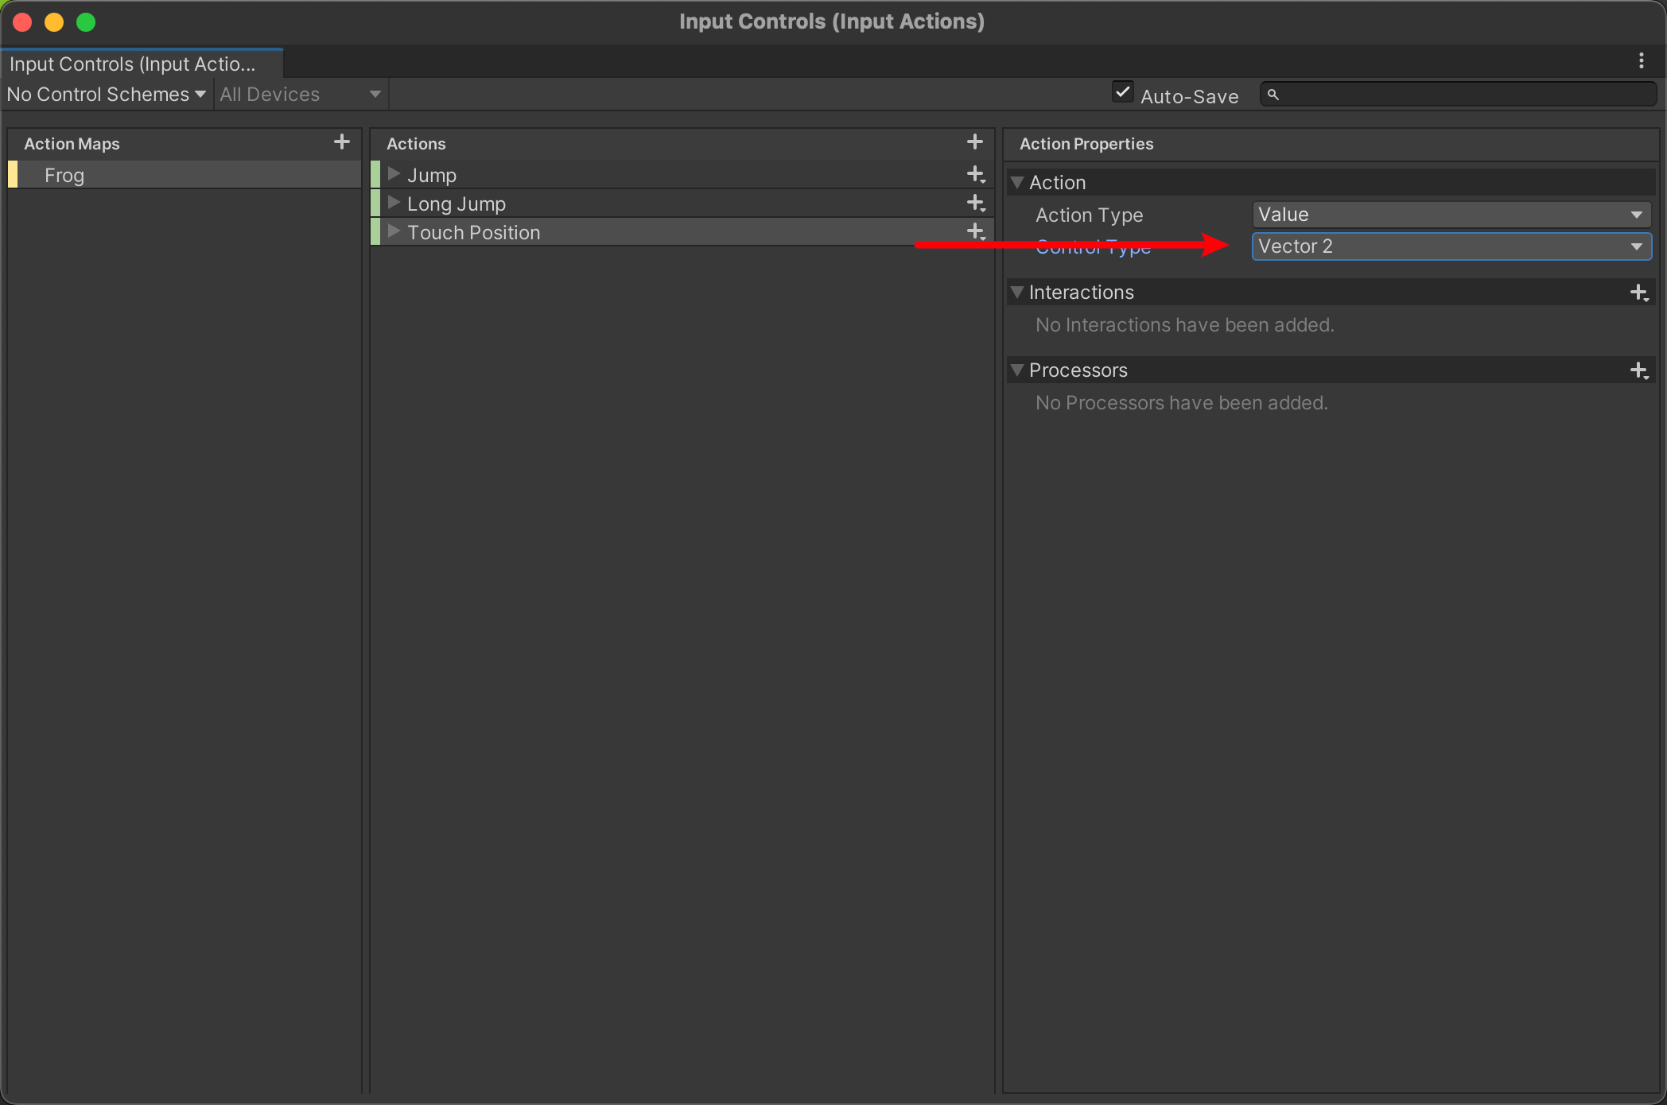Add binding to the Long Jump action

pos(976,203)
